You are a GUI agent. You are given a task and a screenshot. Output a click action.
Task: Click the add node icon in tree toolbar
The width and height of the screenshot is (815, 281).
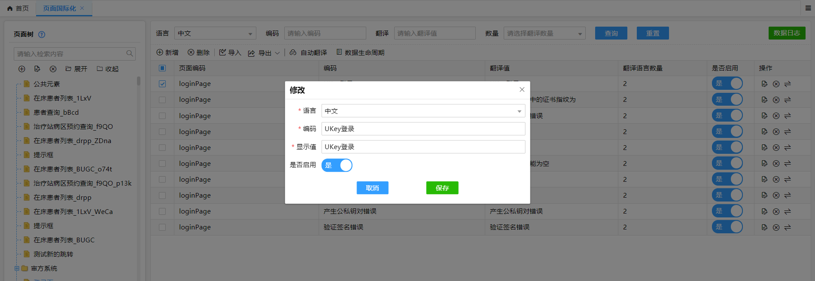(22, 69)
